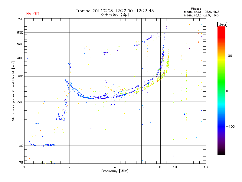Image resolution: width=242 pixels, height=182 pixels.
Task: Click the mean, sd,X phase value line
Action: click(201, 15)
